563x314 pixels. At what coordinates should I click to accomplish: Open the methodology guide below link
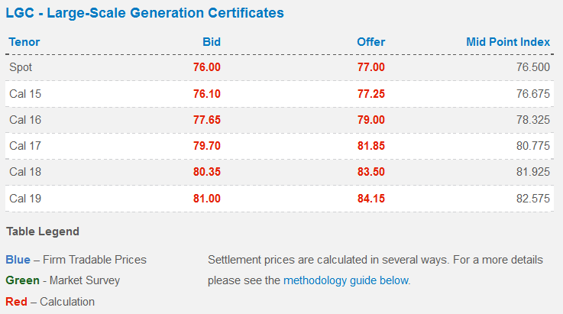pyautogui.click(x=346, y=280)
